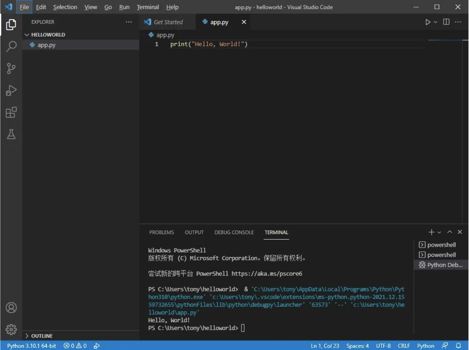Open the Run and Debug view

click(11, 90)
